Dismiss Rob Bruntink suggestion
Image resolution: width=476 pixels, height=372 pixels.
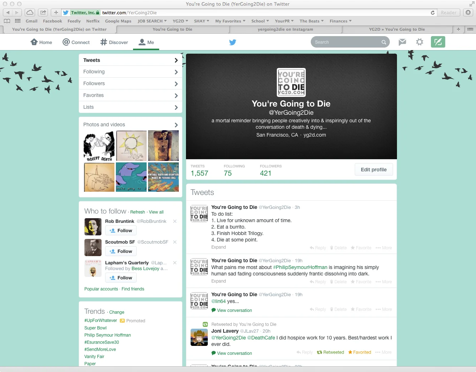(x=175, y=221)
